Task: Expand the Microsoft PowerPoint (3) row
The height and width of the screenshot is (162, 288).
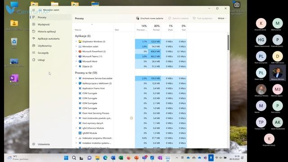Action: coord(76,51)
